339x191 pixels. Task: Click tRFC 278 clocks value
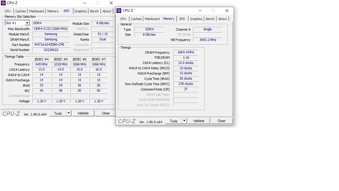click(186, 84)
